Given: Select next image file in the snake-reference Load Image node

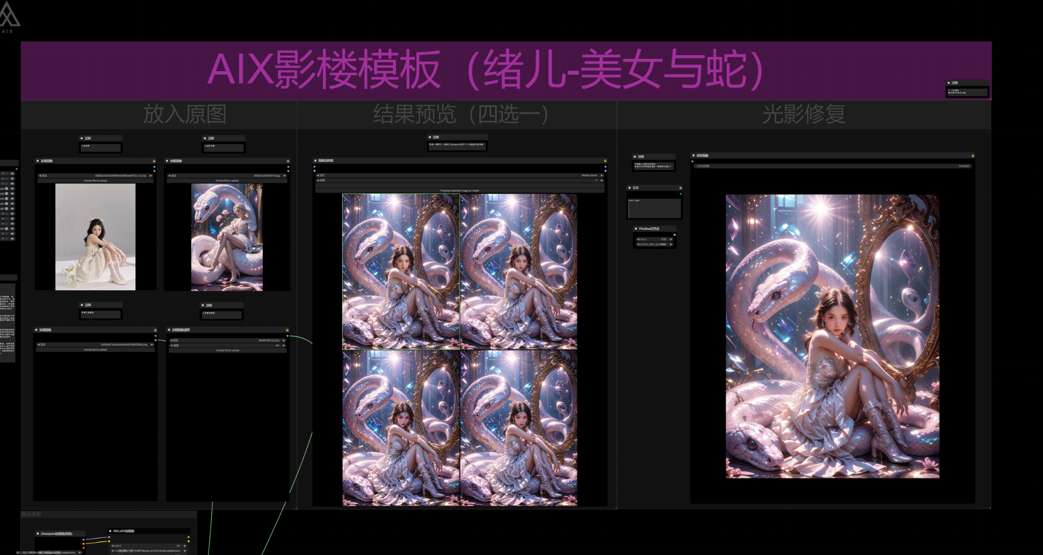Looking at the screenshot, I should pos(284,176).
